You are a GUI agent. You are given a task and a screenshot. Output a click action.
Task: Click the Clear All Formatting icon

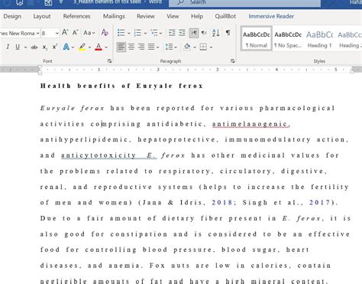pyautogui.click(x=105, y=33)
